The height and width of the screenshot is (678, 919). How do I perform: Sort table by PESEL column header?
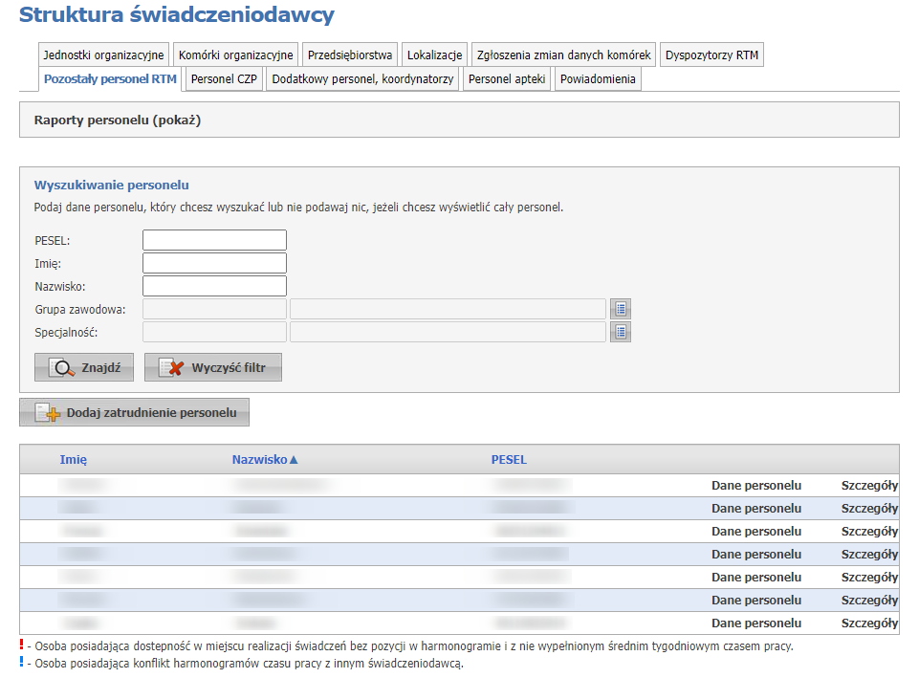509,460
